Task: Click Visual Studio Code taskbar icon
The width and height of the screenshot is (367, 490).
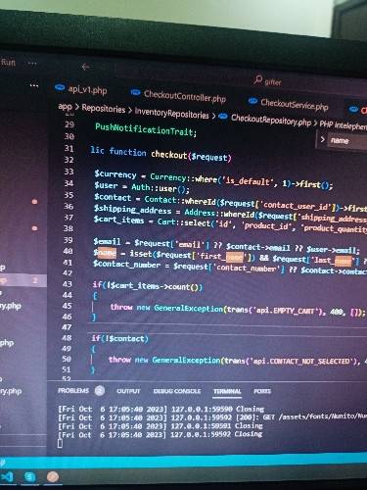Action: click(x=7, y=477)
